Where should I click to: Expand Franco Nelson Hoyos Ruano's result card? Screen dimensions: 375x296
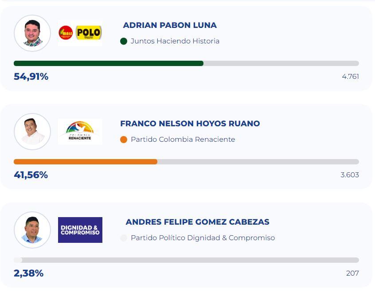pyautogui.click(x=187, y=146)
